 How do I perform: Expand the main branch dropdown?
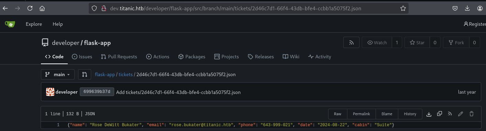click(58, 74)
